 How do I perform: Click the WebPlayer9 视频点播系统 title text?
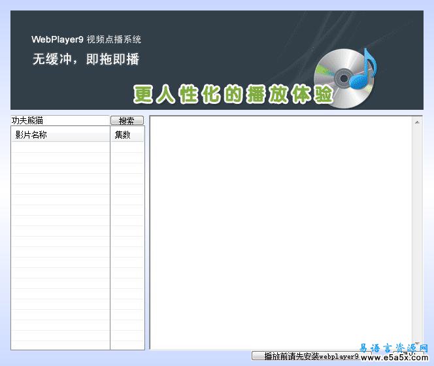pyautogui.click(x=86, y=39)
